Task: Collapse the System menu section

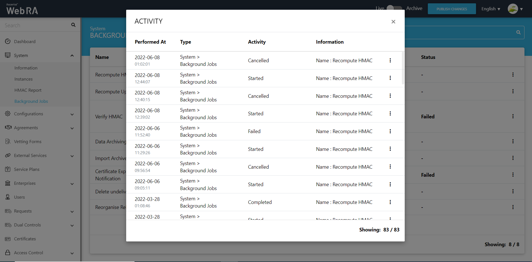Action: click(x=72, y=56)
